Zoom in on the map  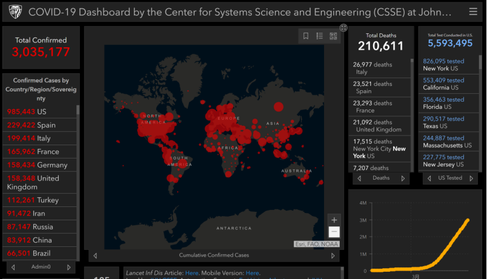pyautogui.click(x=334, y=220)
